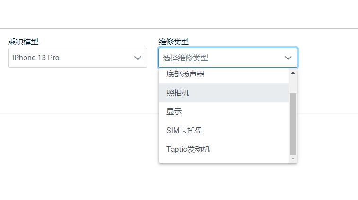
Task: Click the scrollbar track above the thumb
Action: click(293, 85)
